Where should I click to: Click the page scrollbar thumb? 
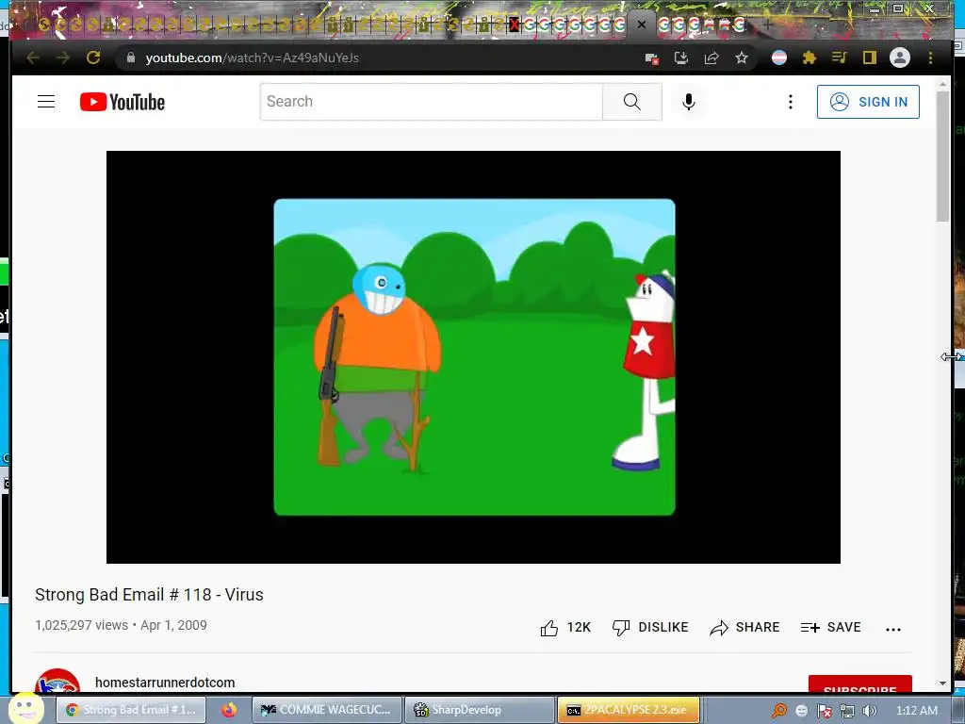click(x=942, y=156)
